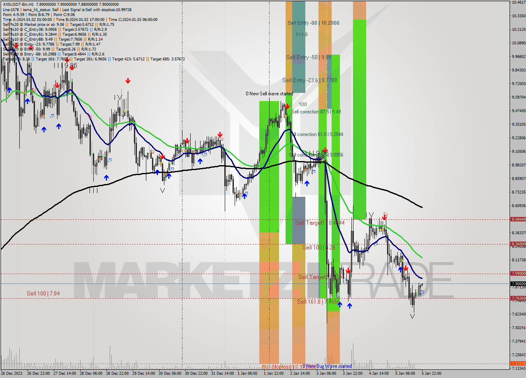Click the 'Sell correction 61.8 | 9.2844' label
The image size is (526, 378).
point(316,134)
